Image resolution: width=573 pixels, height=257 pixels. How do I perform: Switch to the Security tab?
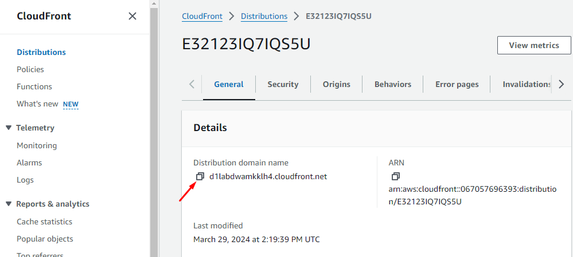tap(283, 84)
